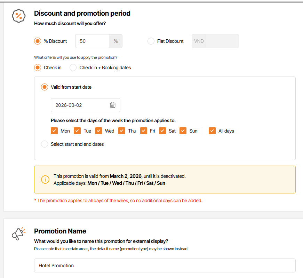Click the megaphone promotion icon

click(18, 233)
